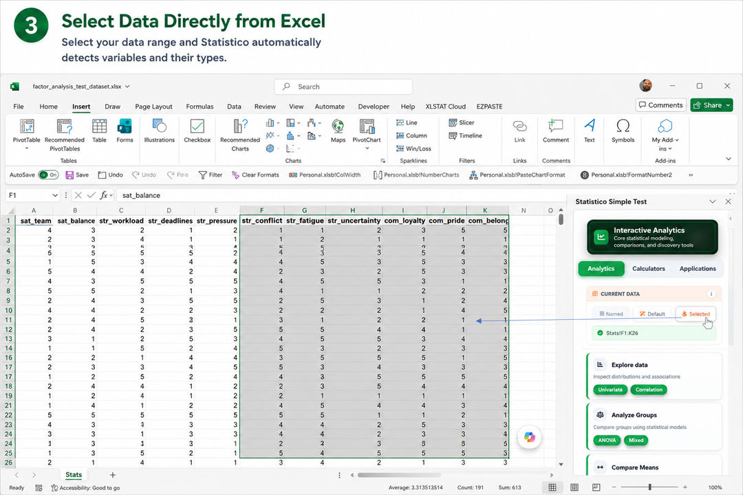This screenshot has height=495, width=743.
Task: Insert a Win/Loss sparkline
Action: pos(413,148)
